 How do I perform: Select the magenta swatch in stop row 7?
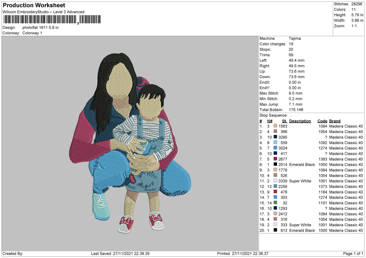click(x=275, y=159)
